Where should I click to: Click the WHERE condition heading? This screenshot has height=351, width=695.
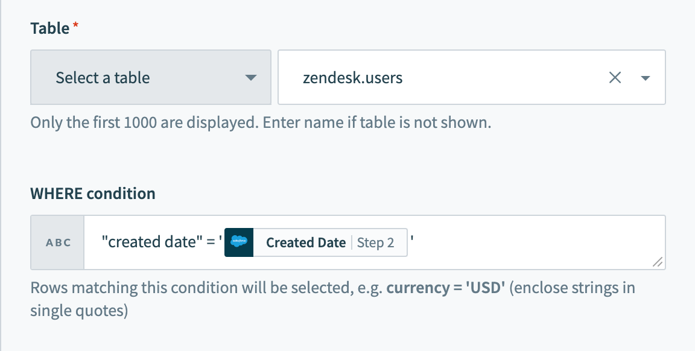coord(92,194)
